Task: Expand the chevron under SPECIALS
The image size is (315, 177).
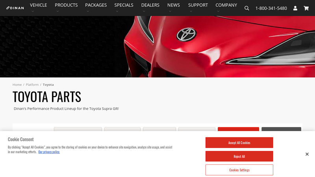Action: click(117, 11)
